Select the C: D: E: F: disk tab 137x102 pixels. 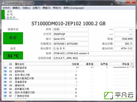[10, 14]
